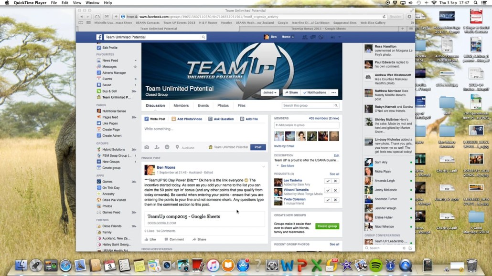Open the chat settings gear icon
Image resolution: width=492 pixels, height=276 pixels.
tap(404, 248)
